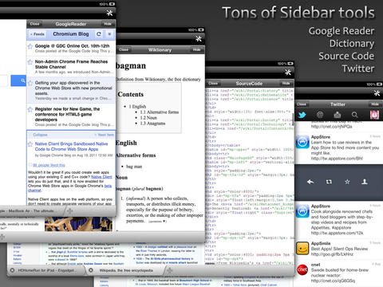
Task: Hide the Twitter sidebar
Action: click(x=375, y=104)
